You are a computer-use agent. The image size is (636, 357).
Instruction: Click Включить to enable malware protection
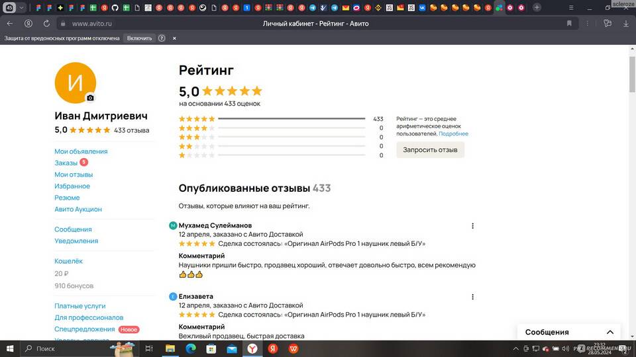[139, 38]
